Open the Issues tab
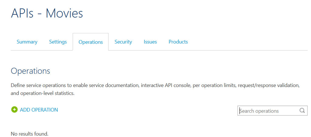This screenshot has width=311, height=137. pyautogui.click(x=150, y=42)
